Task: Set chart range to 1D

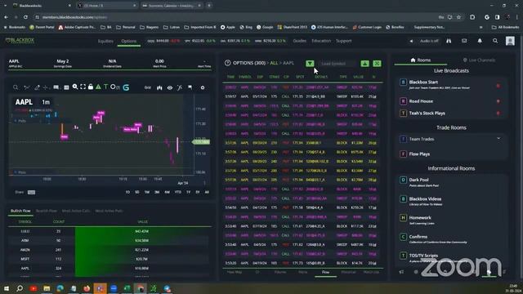Action: [x=127, y=193]
